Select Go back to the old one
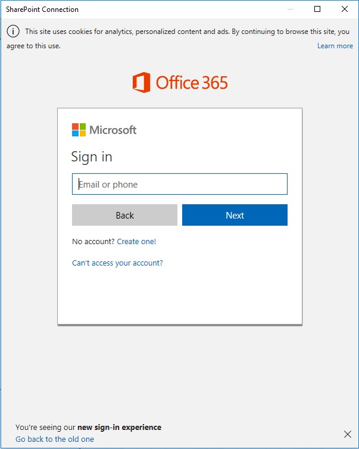This screenshot has height=449, width=359. coord(55,439)
